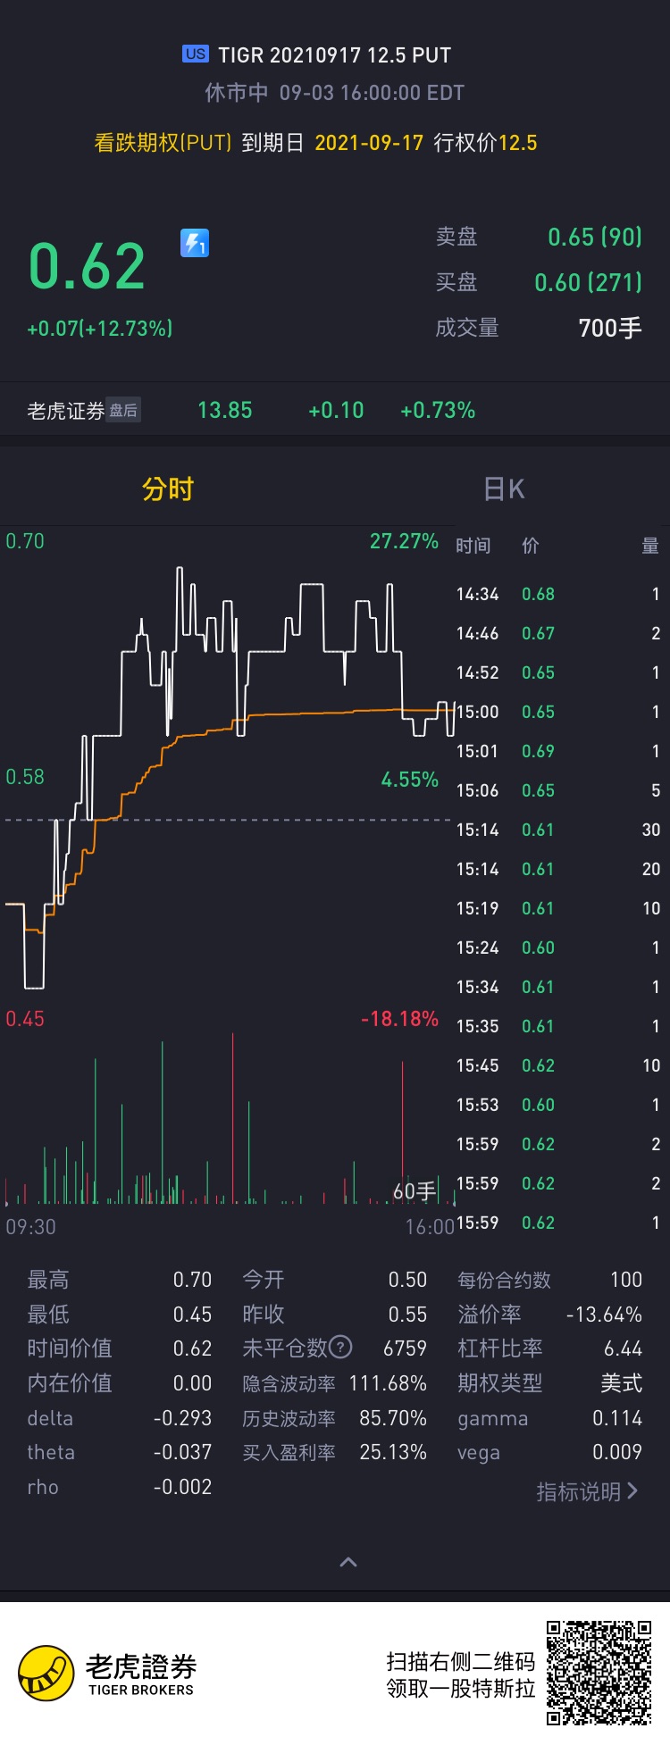Select the 15:45 trade row
670x1745 pixels.
tap(558, 1065)
